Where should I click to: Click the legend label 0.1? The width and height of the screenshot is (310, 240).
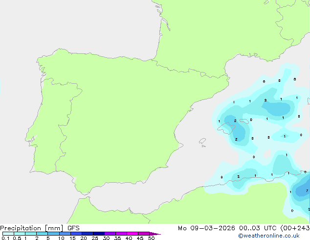point(5,238)
